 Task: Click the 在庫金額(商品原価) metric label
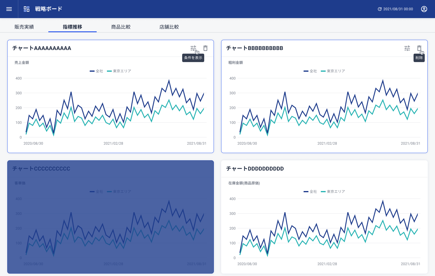[244, 183]
